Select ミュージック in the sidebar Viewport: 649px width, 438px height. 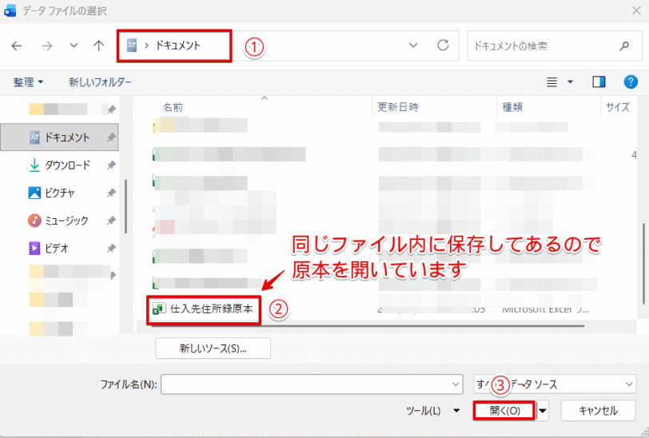tap(59, 221)
